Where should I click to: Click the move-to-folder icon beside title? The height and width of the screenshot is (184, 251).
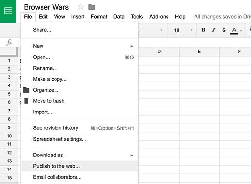point(92,7)
